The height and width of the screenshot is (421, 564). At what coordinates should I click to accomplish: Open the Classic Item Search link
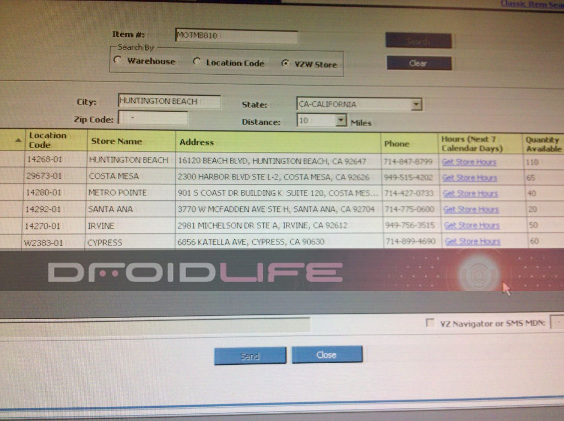[532, 4]
